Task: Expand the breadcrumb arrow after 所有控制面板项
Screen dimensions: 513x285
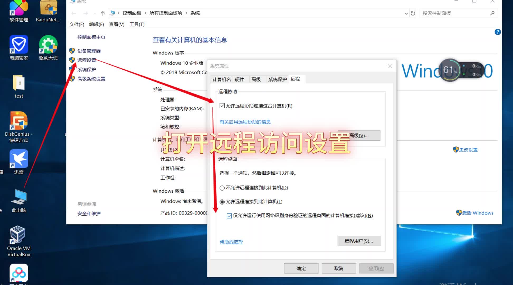Action: 187,13
